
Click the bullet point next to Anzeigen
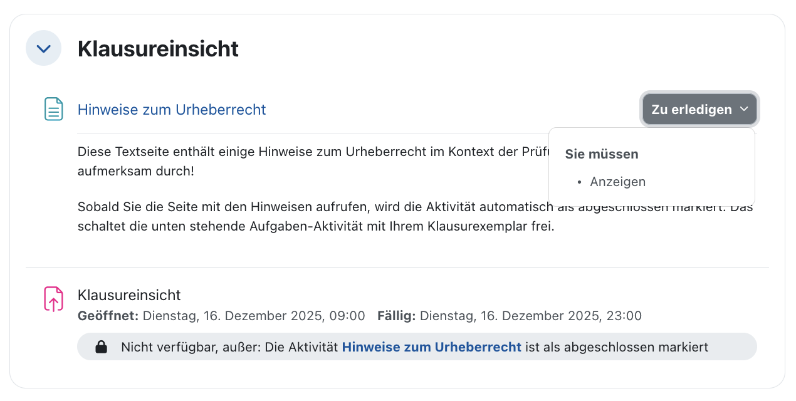tap(580, 182)
